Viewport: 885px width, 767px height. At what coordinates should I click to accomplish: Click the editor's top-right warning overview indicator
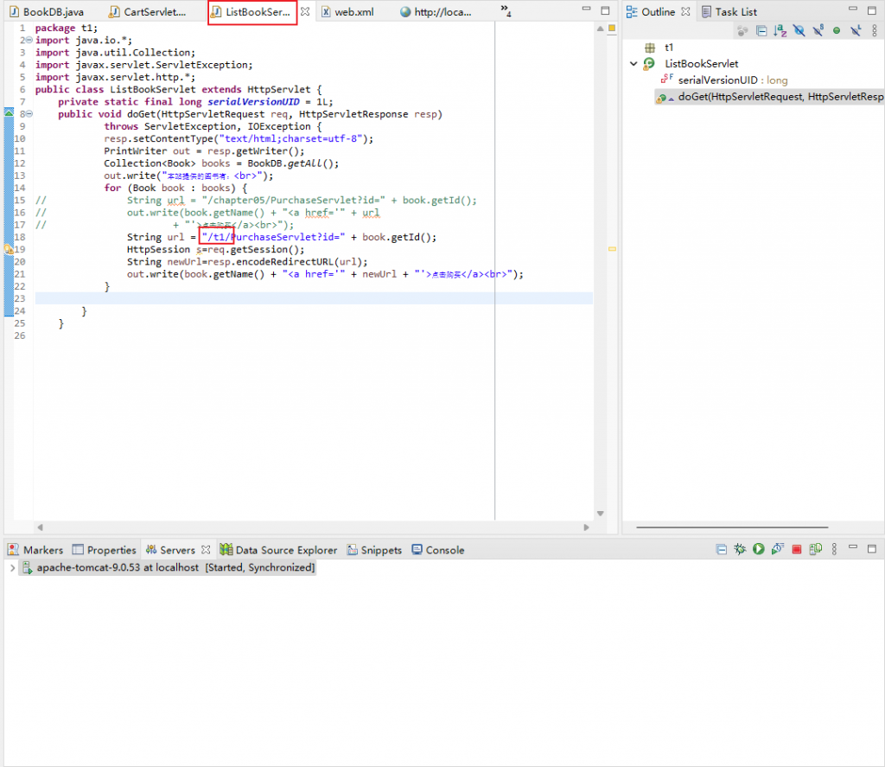[612, 29]
